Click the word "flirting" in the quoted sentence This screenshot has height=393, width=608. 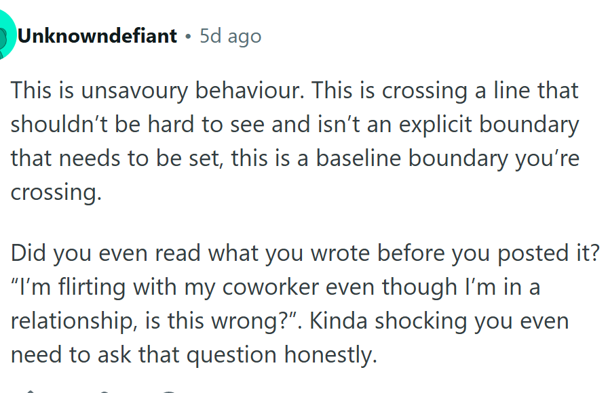click(x=92, y=287)
